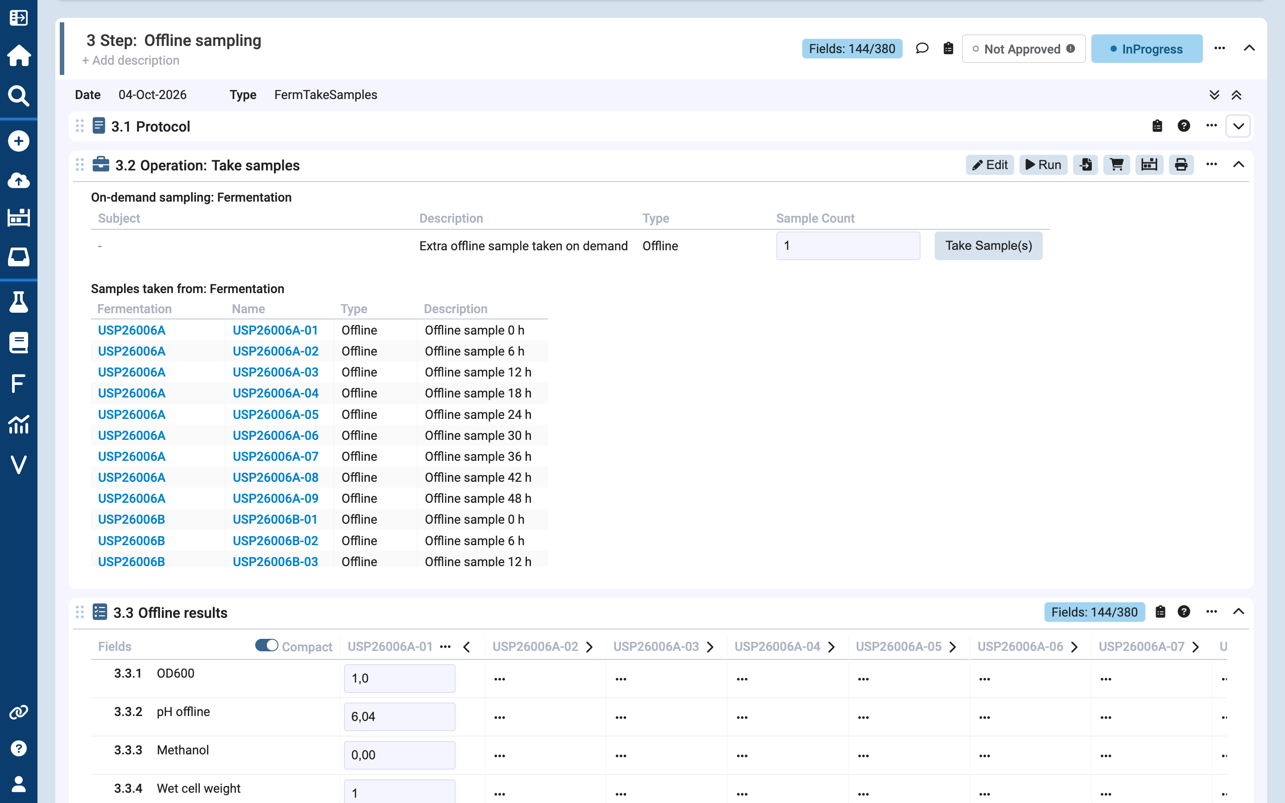Click the Not Approved status button

pyautogui.click(x=1023, y=49)
